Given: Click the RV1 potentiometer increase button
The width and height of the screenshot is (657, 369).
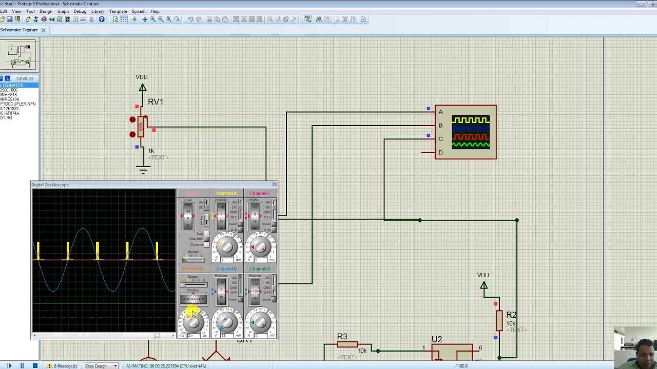Looking at the screenshot, I should [132, 120].
